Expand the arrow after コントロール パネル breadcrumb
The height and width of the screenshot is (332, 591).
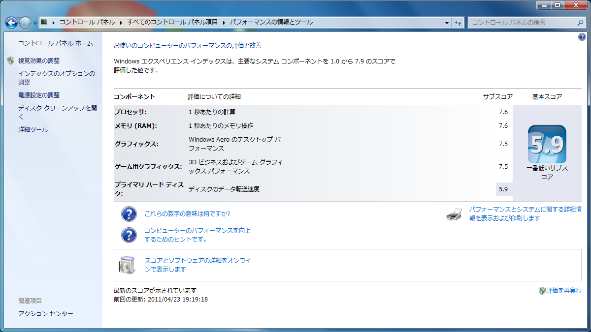[120, 23]
